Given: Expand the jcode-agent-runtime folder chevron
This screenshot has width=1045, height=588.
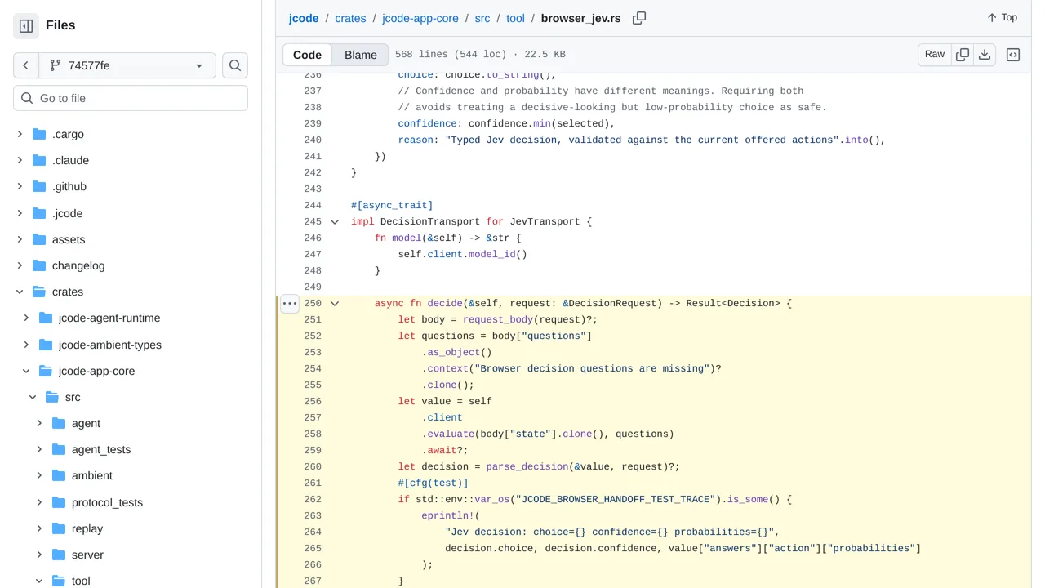Looking at the screenshot, I should coord(26,318).
